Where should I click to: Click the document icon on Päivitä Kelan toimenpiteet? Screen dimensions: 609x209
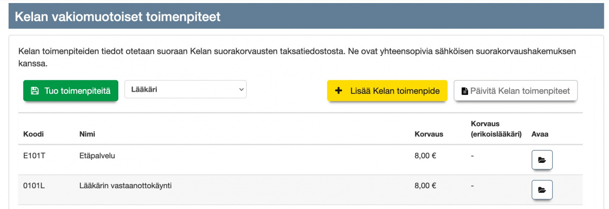click(464, 91)
